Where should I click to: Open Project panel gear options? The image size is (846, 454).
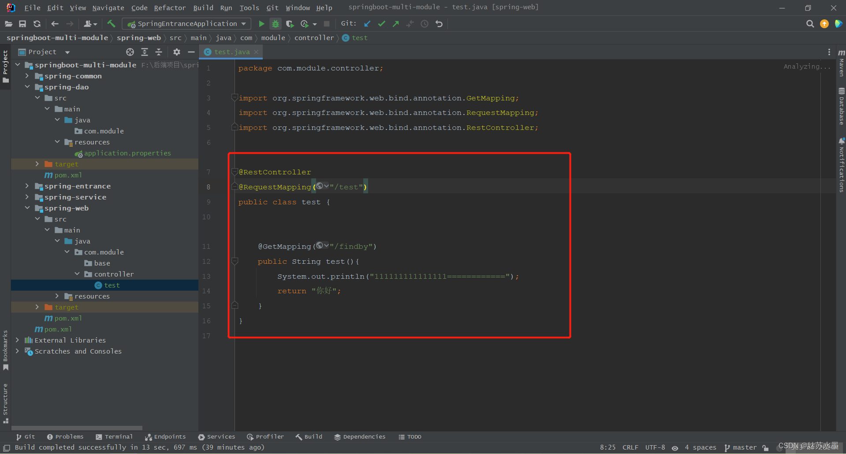point(177,52)
